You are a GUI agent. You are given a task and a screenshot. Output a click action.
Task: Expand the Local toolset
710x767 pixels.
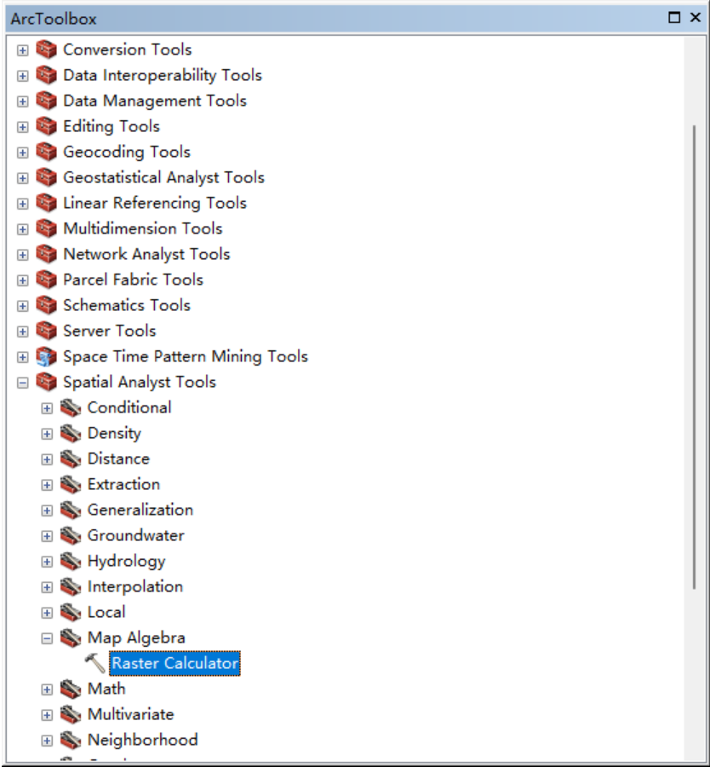coord(47,613)
